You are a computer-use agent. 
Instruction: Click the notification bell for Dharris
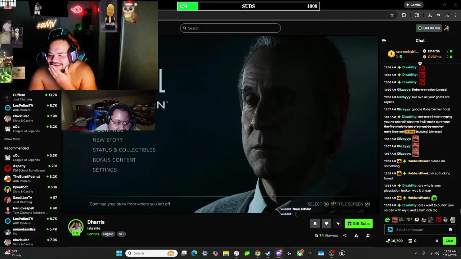(x=315, y=223)
